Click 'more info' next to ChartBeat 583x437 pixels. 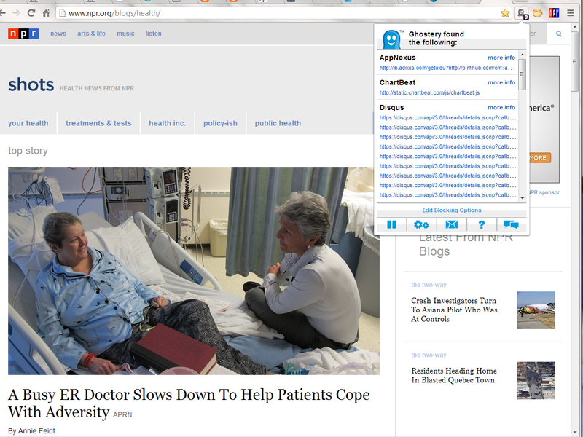coord(501,82)
